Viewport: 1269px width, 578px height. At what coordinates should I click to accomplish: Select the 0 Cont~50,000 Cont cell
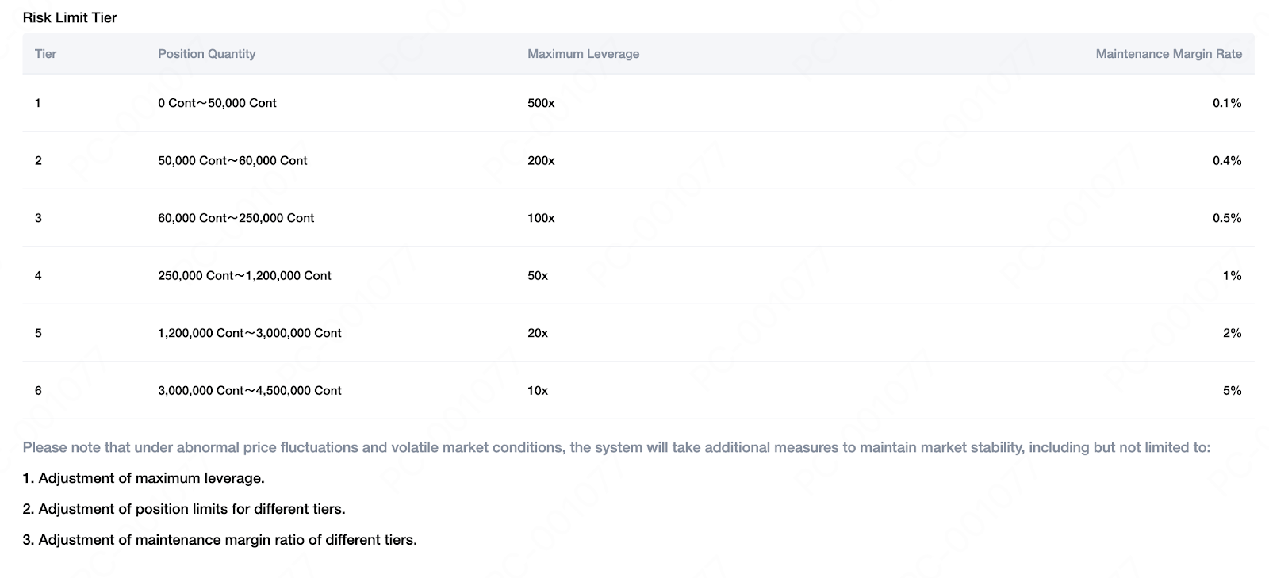tap(217, 103)
